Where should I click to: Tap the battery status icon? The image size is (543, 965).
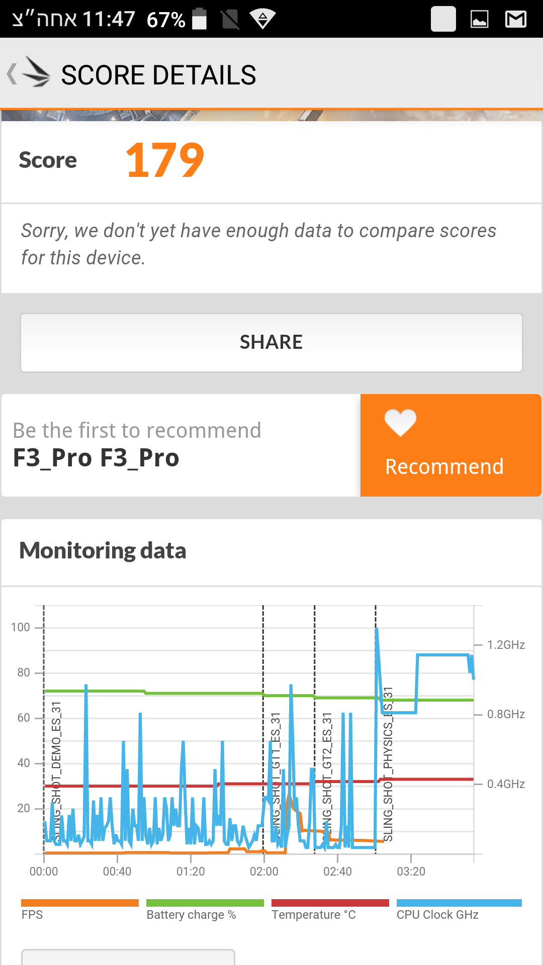200,19
